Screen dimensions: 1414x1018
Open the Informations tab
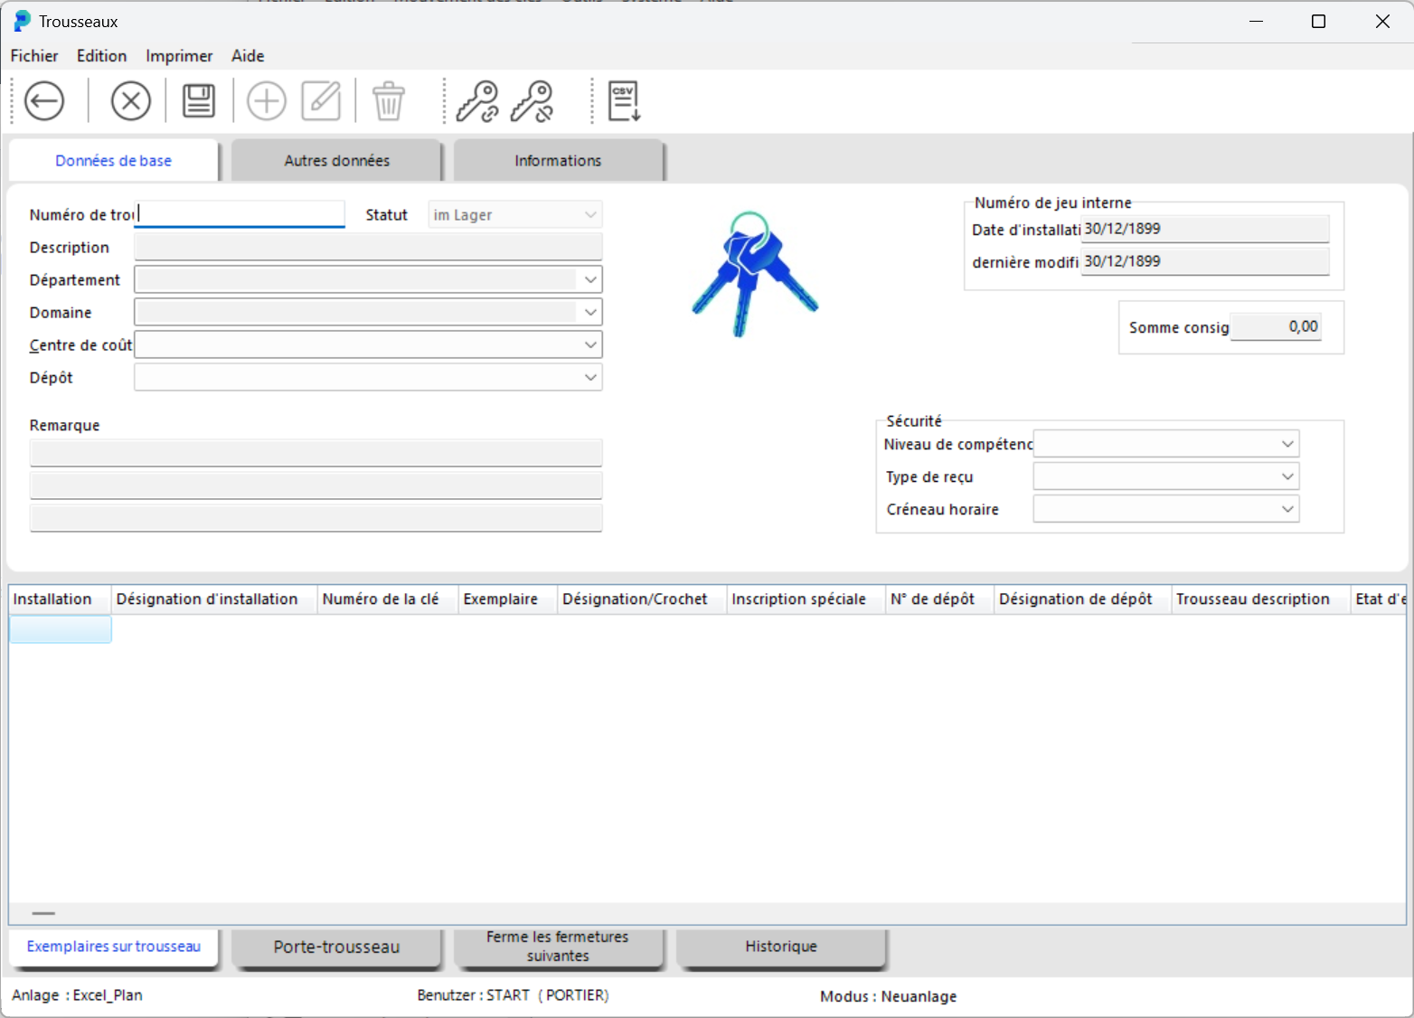558,161
